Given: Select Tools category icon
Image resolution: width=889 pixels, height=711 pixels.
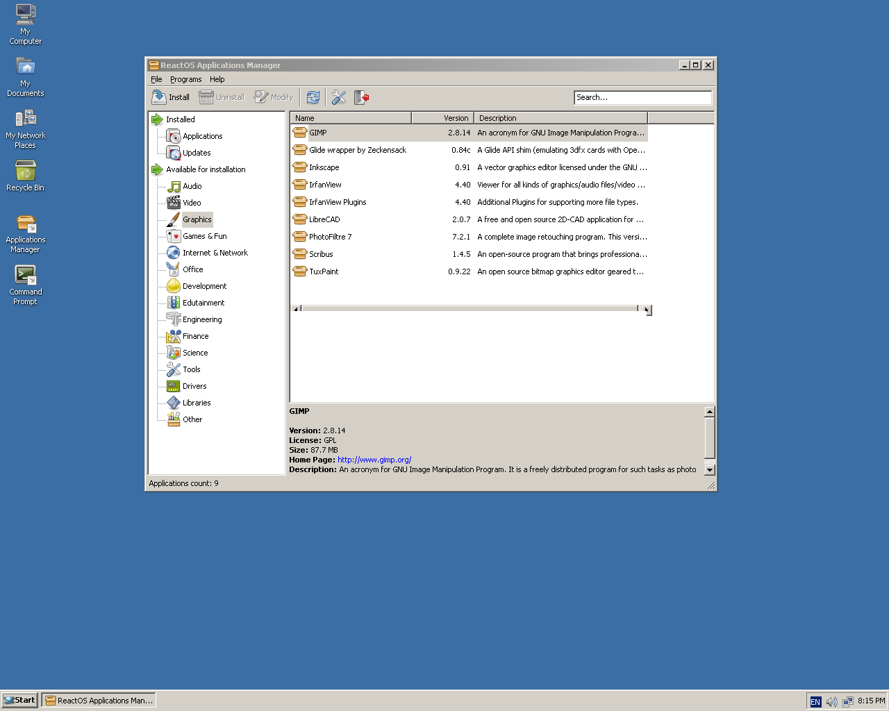Looking at the screenshot, I should 174,369.
